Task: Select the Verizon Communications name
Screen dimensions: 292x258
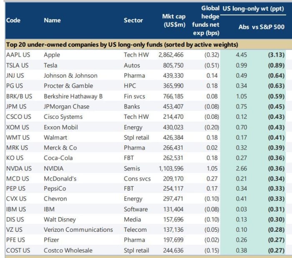Action: 78,230
